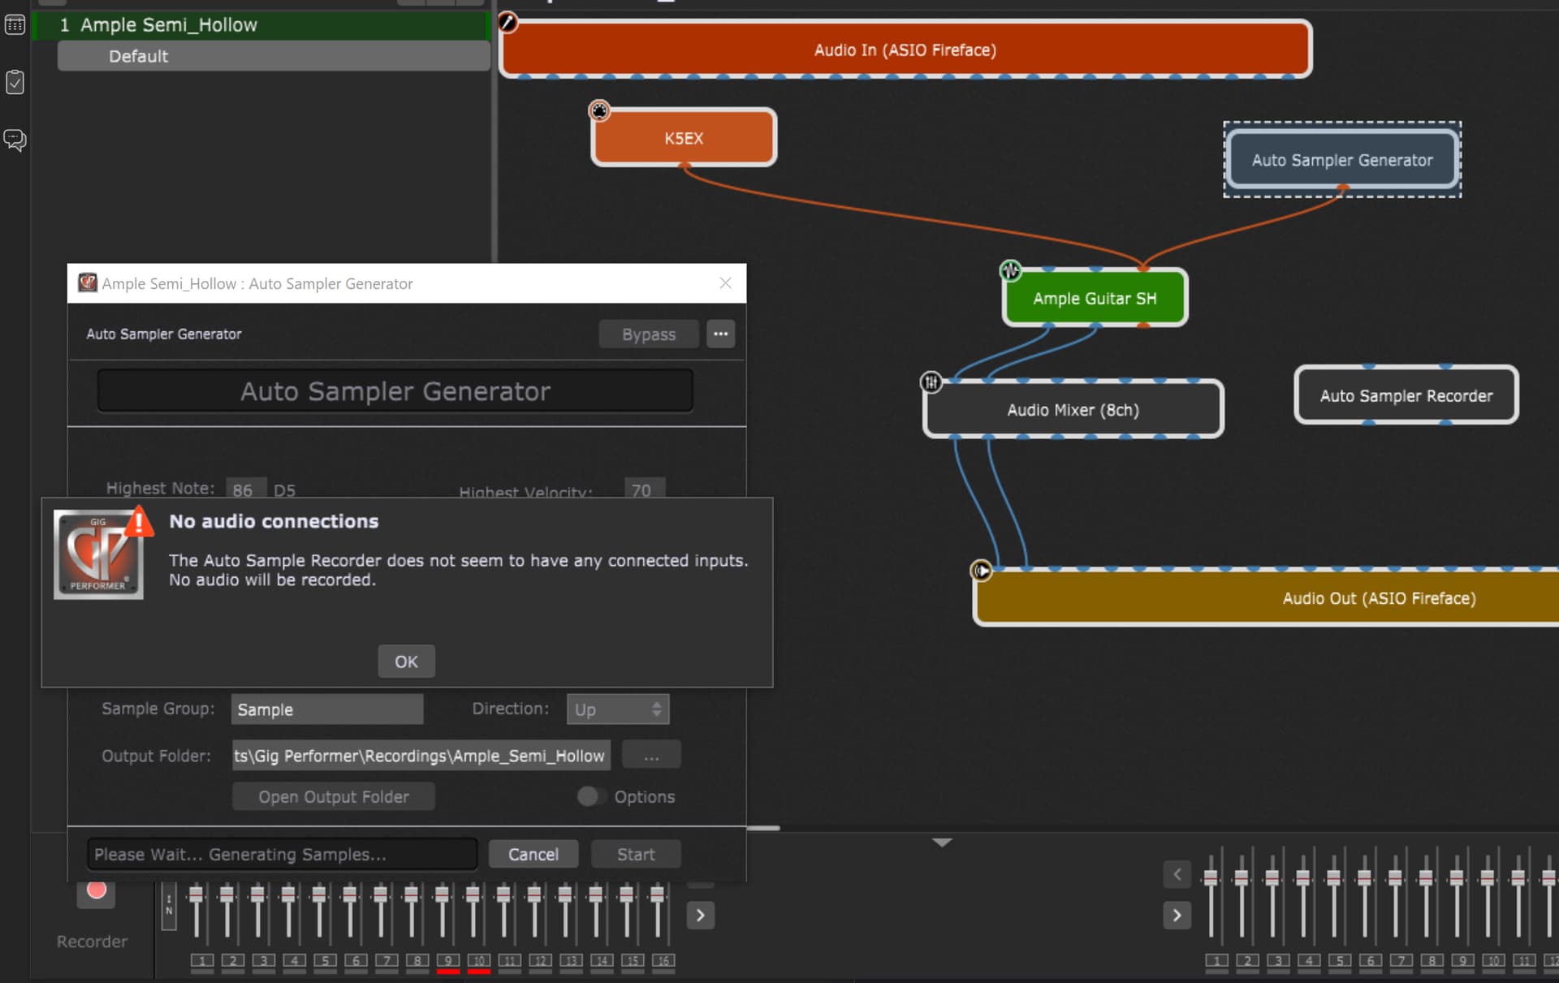Click the right arrow beside the right-hand output faders
The image size is (1559, 983).
tap(1177, 916)
